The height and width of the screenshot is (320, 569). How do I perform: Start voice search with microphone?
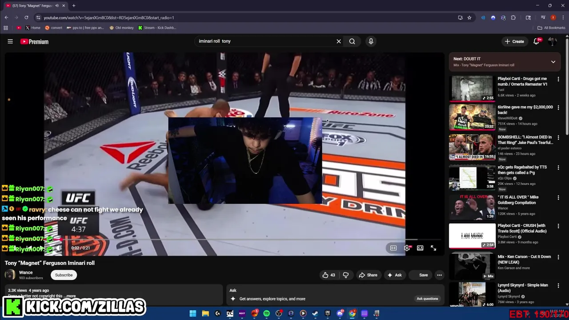click(371, 41)
